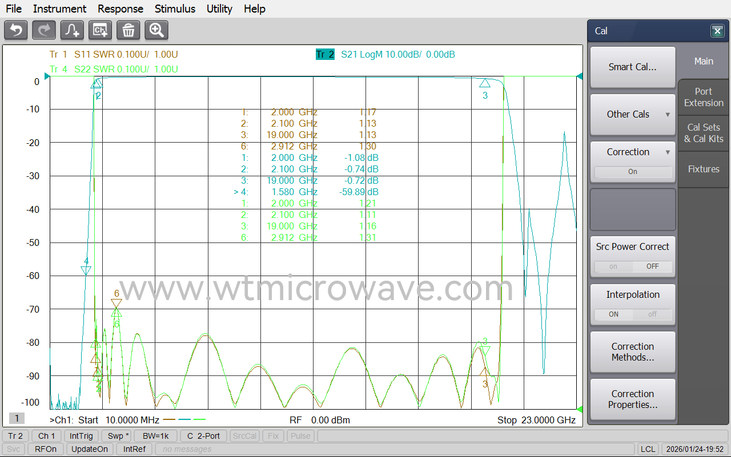731x457 pixels.
Task: Click the RFOn status bar indicator
Action: tap(45, 449)
